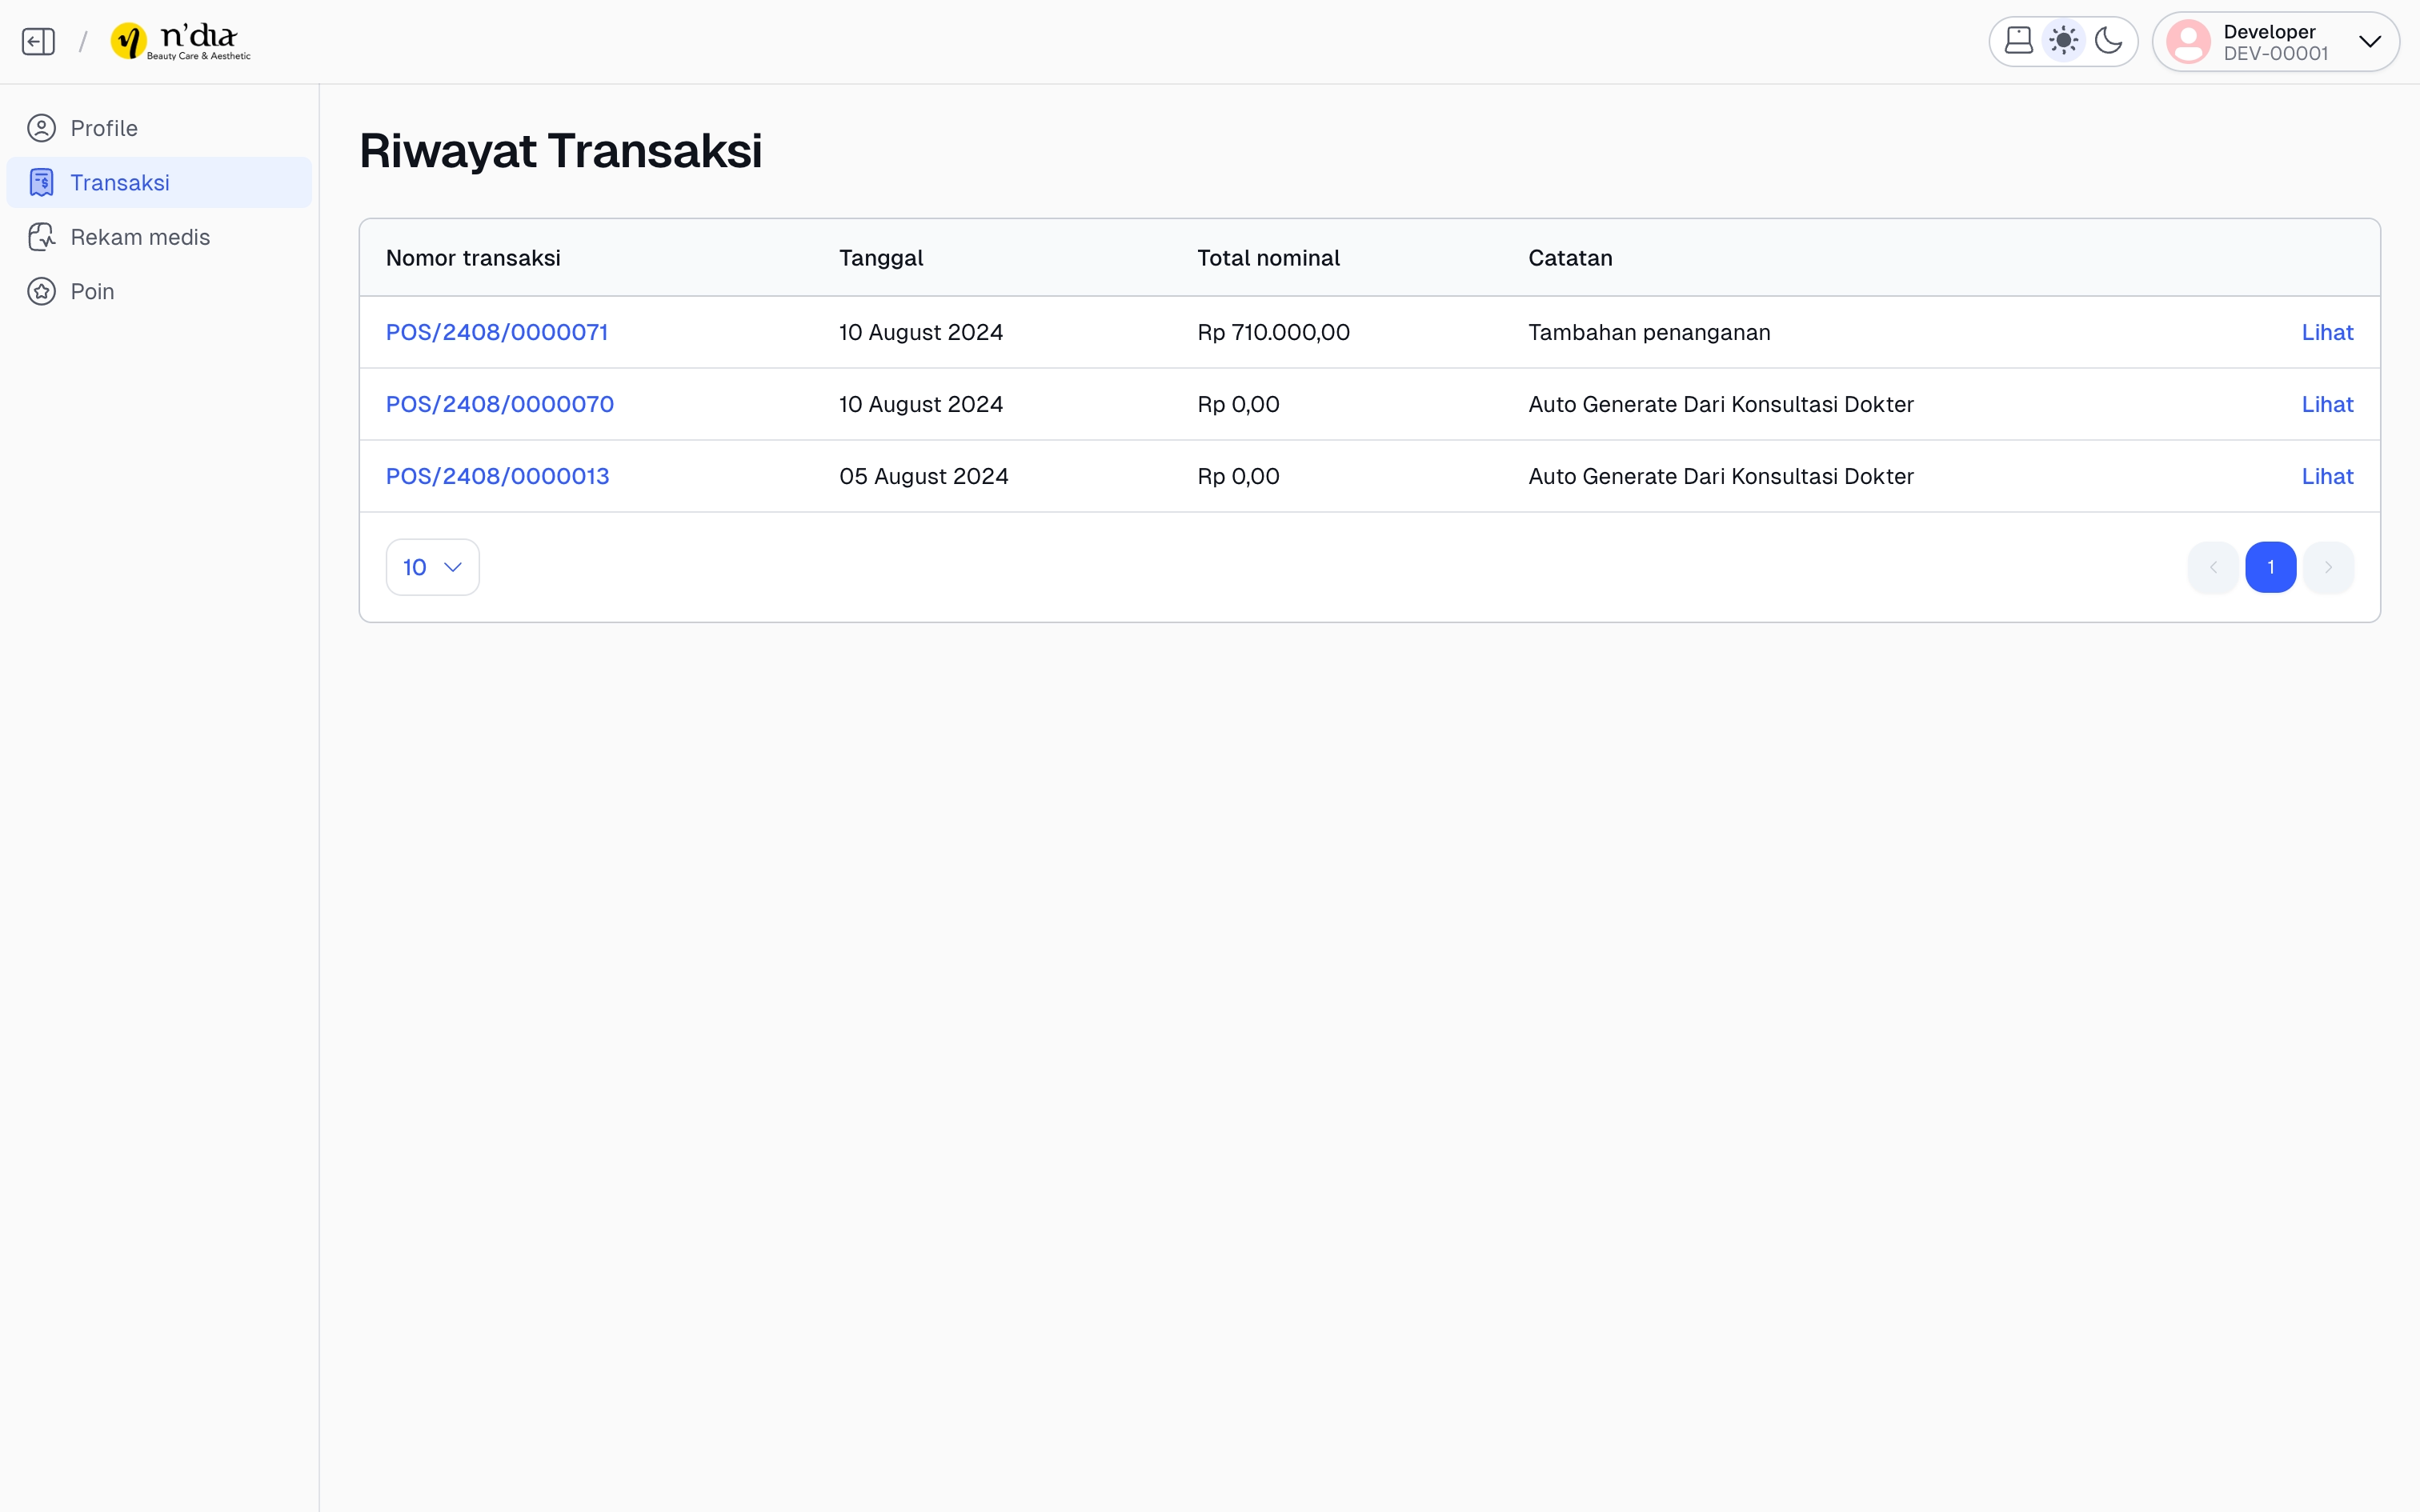Click Lihat for POS/2408/0000070 row
The image size is (2420, 1512).
pos(2327,404)
